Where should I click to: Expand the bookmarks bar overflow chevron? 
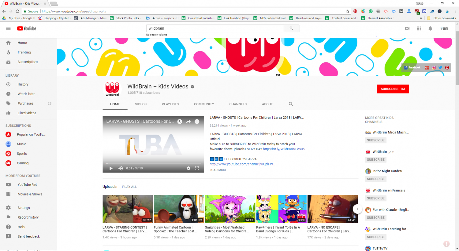pyautogui.click(x=421, y=18)
